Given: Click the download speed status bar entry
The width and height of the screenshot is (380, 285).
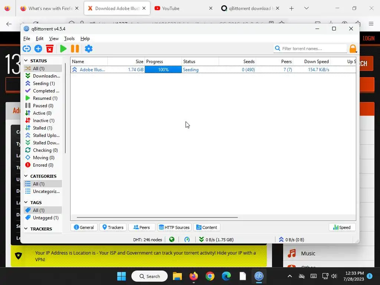Looking at the screenshot, I should tap(216, 240).
